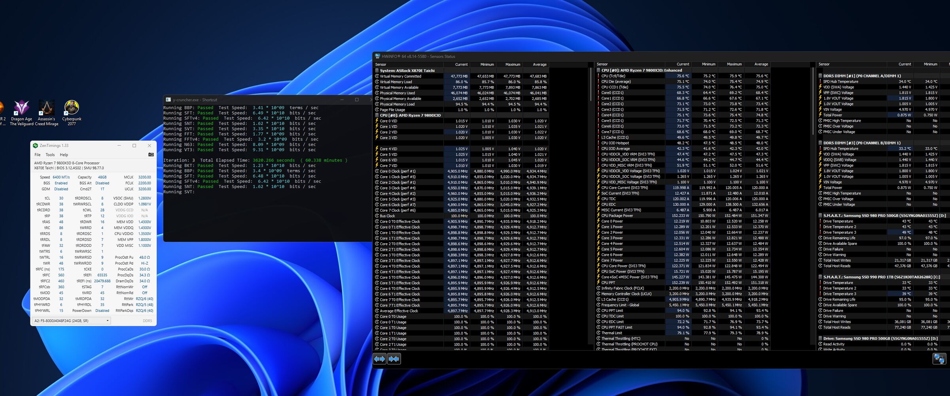Click the expand columns arrows button in HWiNFO

click(x=379, y=359)
